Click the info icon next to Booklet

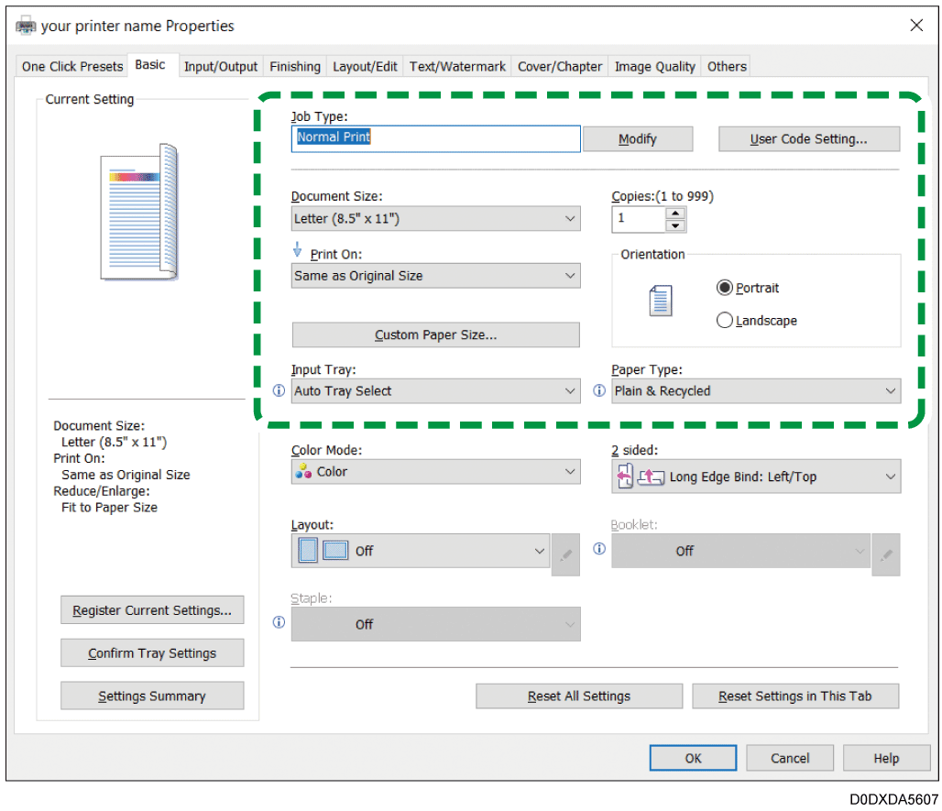click(x=599, y=550)
